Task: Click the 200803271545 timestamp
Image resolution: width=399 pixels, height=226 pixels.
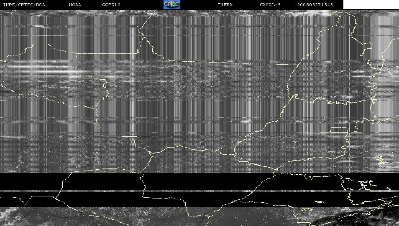Action: pos(315,5)
